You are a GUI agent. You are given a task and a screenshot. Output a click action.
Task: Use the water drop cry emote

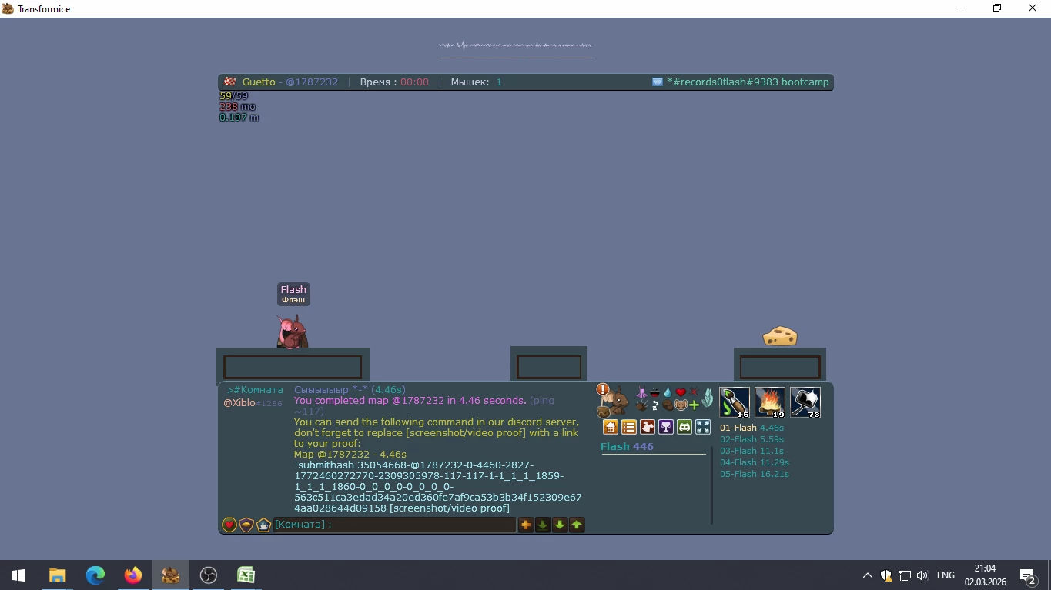[668, 392]
